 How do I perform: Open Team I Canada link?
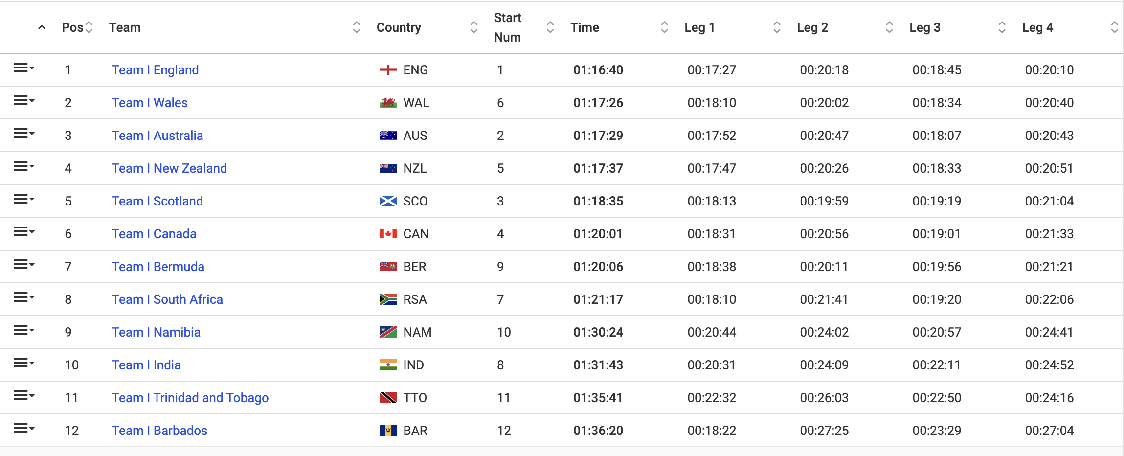pyautogui.click(x=154, y=234)
